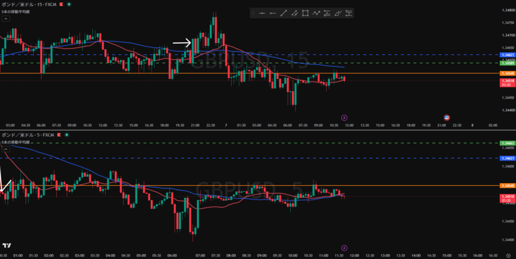This screenshot has height=259, width=516.
Task: Pick the parallel channel tool
Action: pyautogui.click(x=294, y=13)
